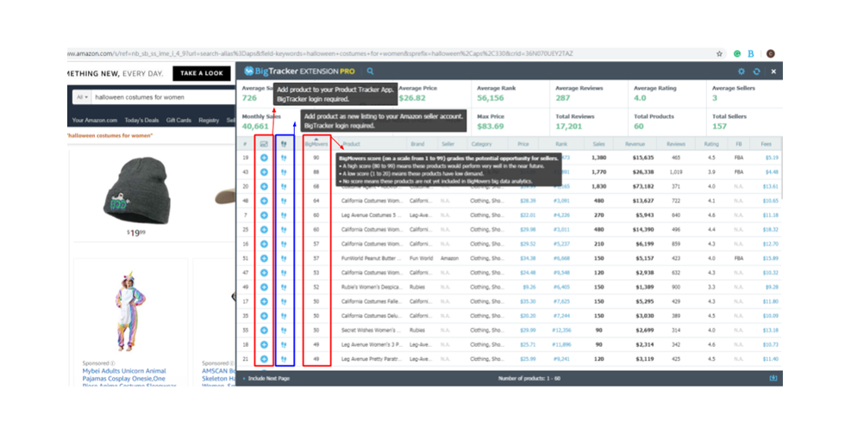Viewport: 858px width, 446px height.
Task: Click the green Grammarly extension icon
Action: 737,53
